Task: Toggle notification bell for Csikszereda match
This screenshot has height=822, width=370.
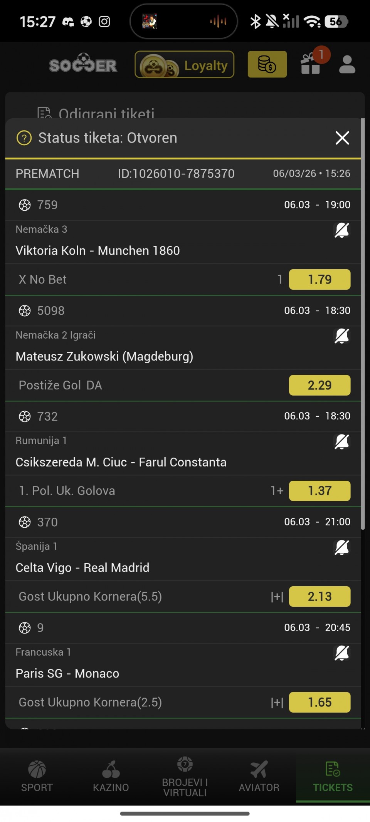Action: point(341,442)
